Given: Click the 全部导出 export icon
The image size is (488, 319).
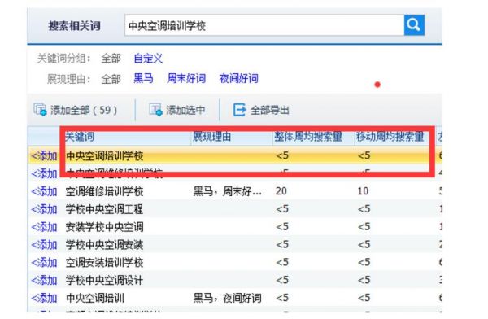Looking at the screenshot, I should pos(239,110).
